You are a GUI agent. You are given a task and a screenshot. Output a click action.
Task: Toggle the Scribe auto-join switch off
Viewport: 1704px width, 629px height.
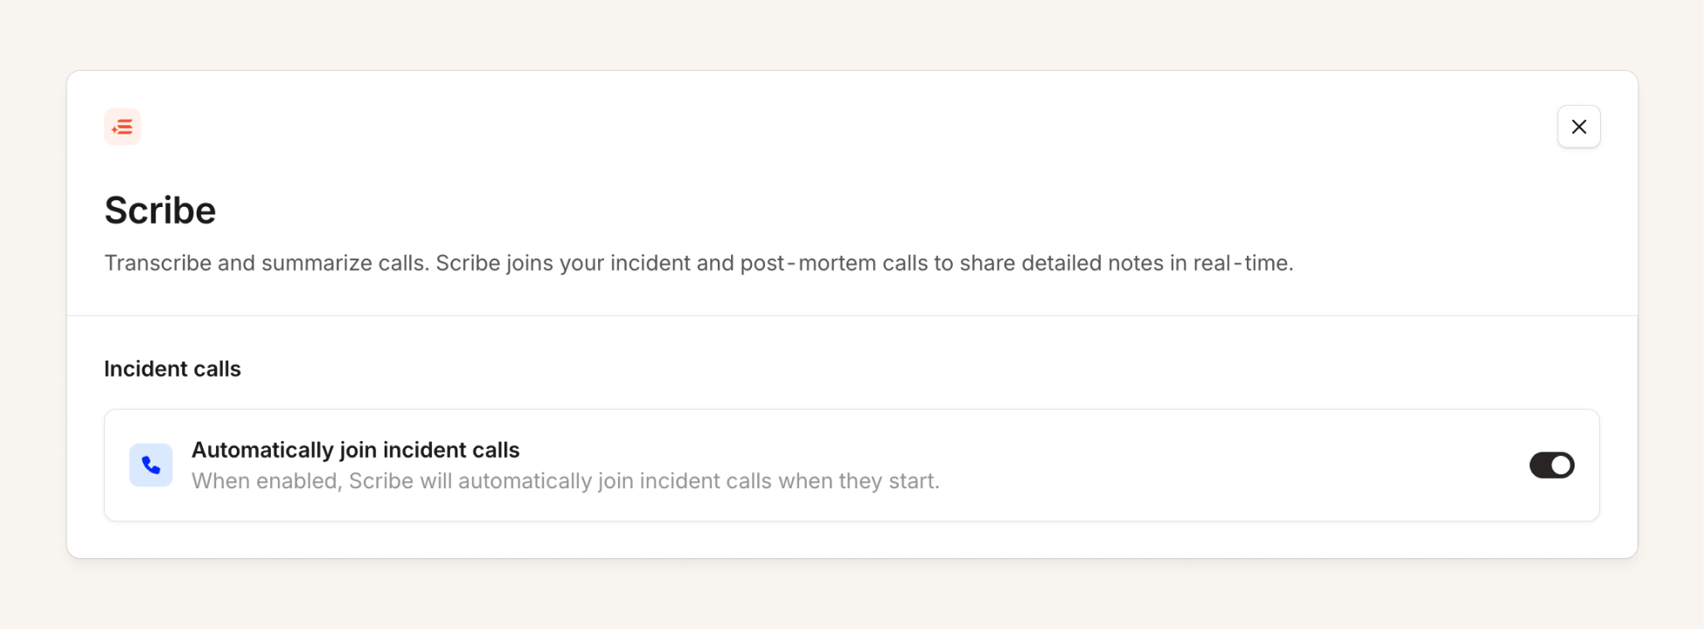click(x=1552, y=465)
